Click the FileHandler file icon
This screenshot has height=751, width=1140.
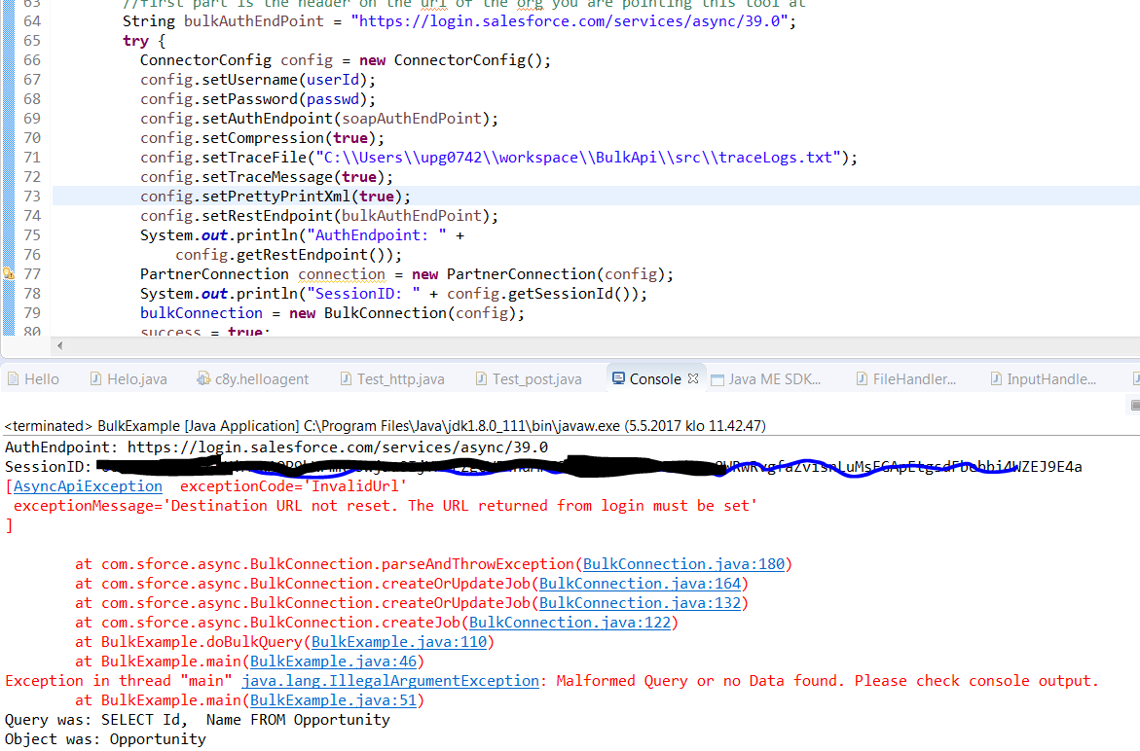pyautogui.click(x=862, y=378)
